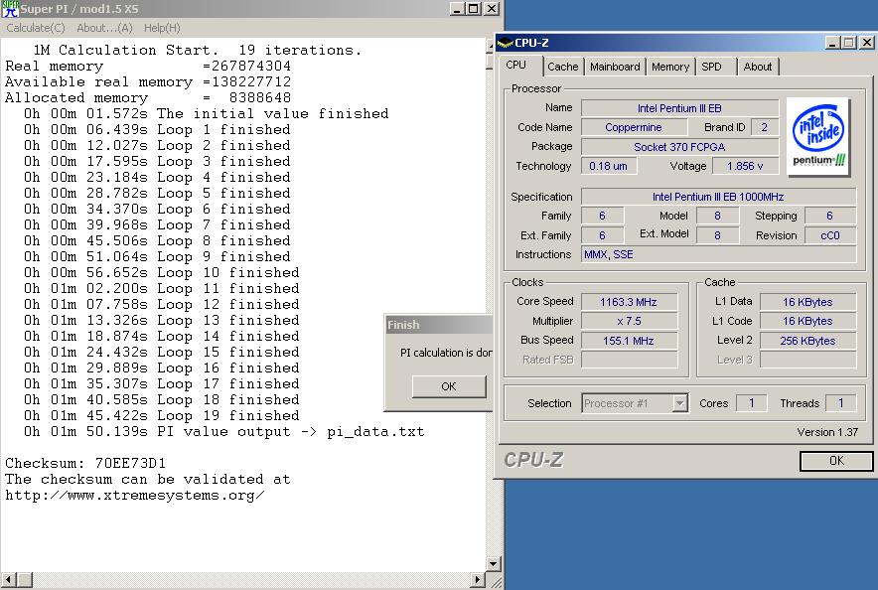Click the CPU-Z title bar icon
This screenshot has height=590, width=878.
point(505,43)
